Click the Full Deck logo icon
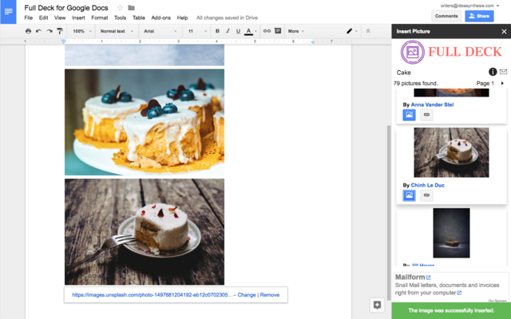Viewport: 511px width, 319px height. click(413, 52)
